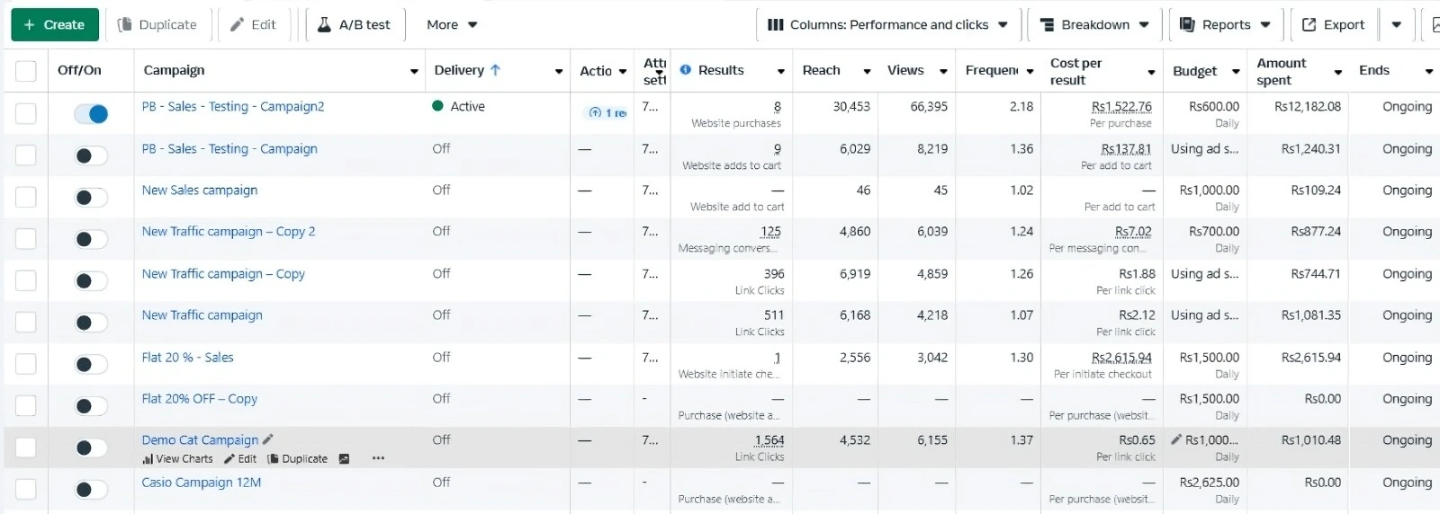Click the 1 recommendation badge in Actions column
Viewport: 1440px width, 514px height.
coord(607,113)
